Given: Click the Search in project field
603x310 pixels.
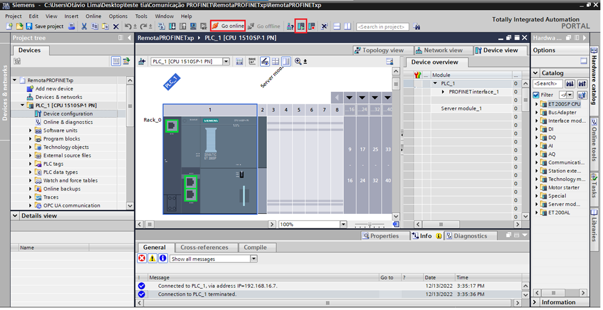Looking at the screenshot, I should [382, 27].
